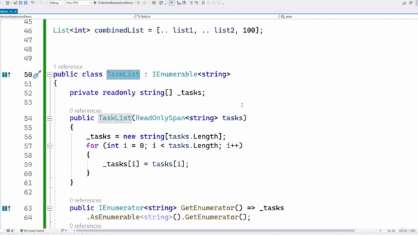Viewport: 418px width, 235px height.
Task: Collapse the TaskList constructor on line 54
Action: point(50,118)
